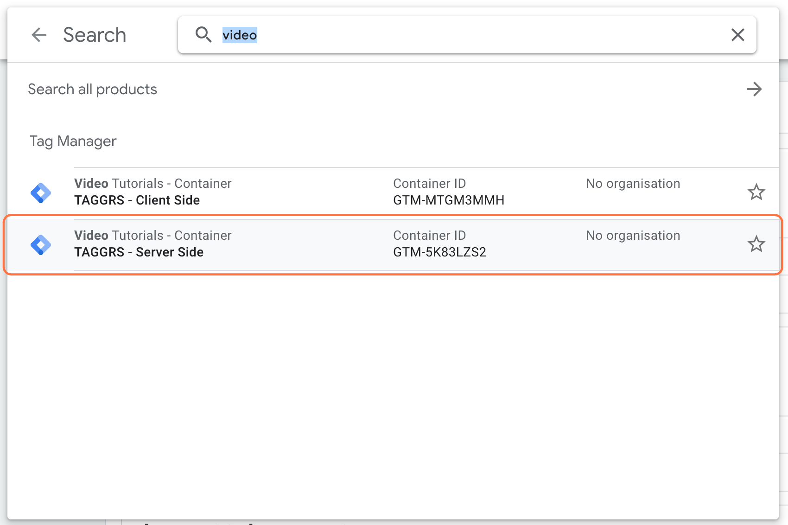Click the 'Tag Manager' section heading
Screen dimensions: 788x525
(x=73, y=141)
